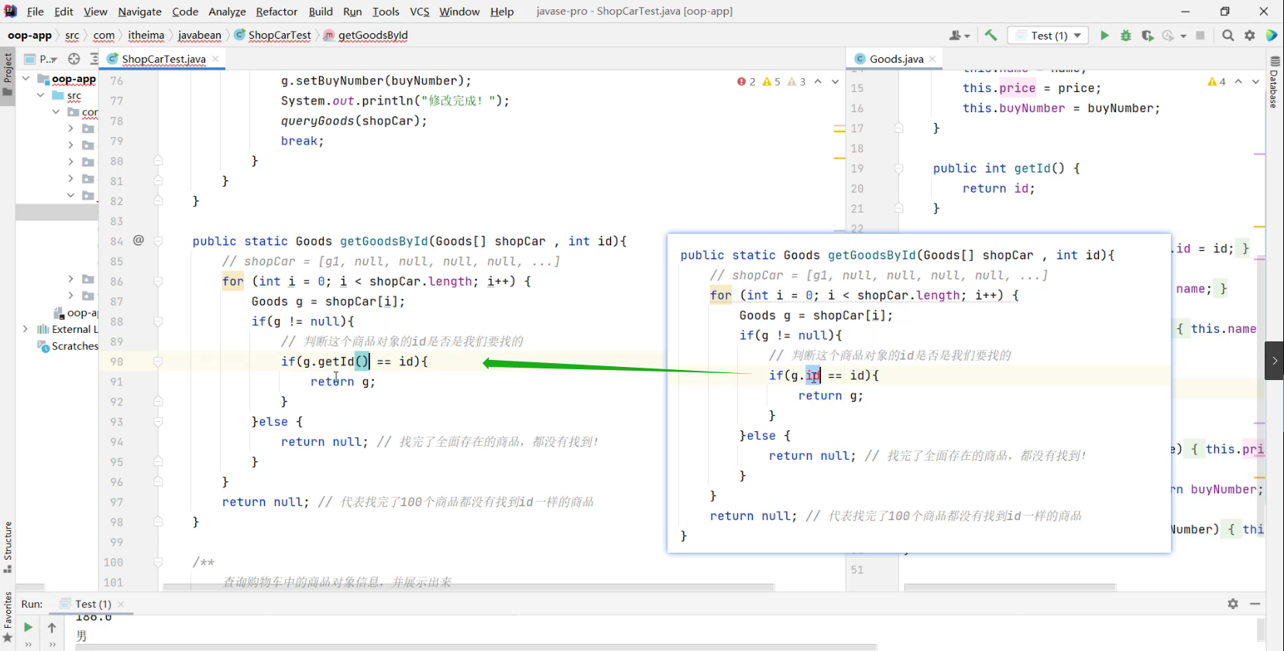Open the VCS menu
Screen dimensions: 1284x651
[420, 12]
